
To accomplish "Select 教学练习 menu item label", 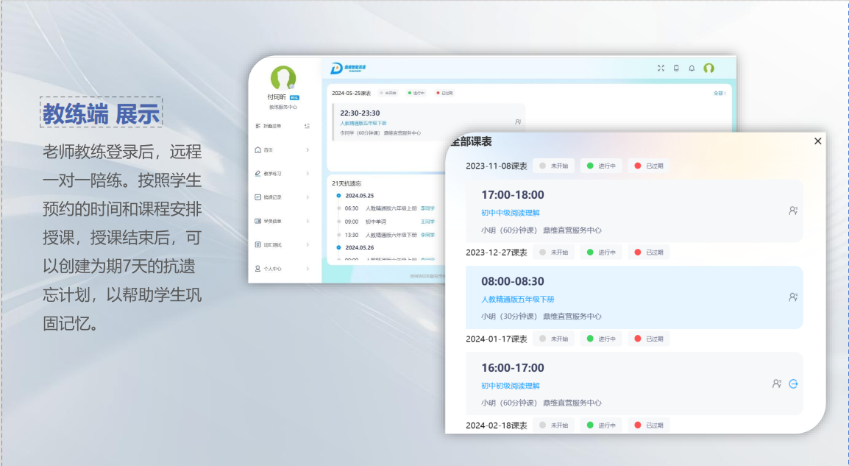I will coord(272,174).
